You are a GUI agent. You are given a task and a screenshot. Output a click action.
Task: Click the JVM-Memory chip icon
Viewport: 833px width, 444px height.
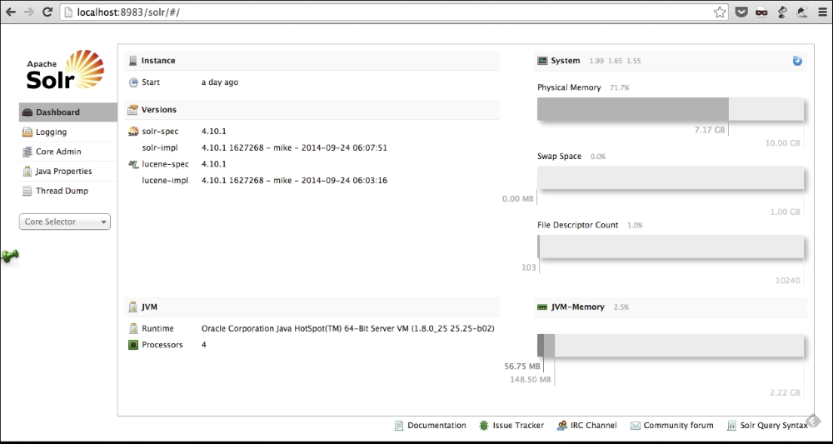pyautogui.click(x=542, y=307)
